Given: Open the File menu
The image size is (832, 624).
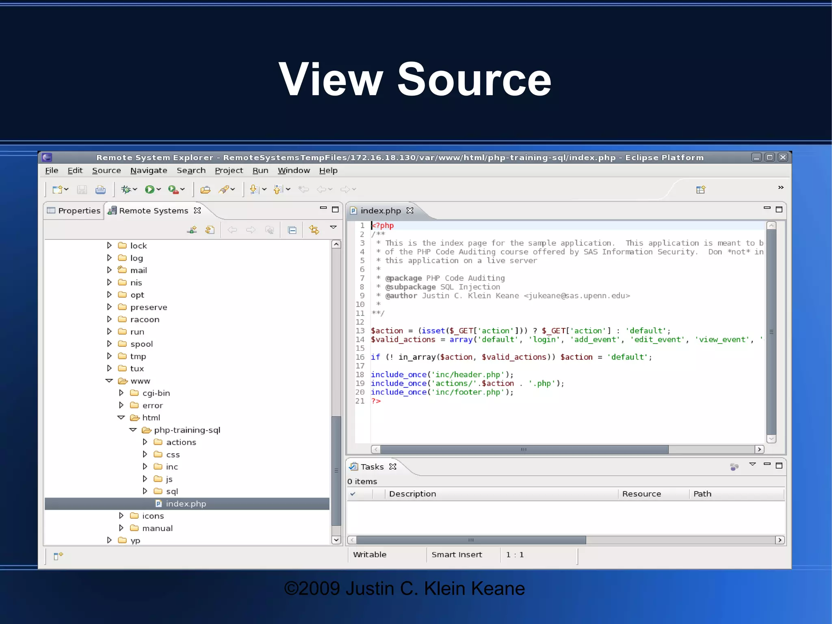Looking at the screenshot, I should tap(52, 171).
